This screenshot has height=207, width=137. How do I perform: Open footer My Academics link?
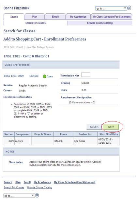[x=42, y=182]
